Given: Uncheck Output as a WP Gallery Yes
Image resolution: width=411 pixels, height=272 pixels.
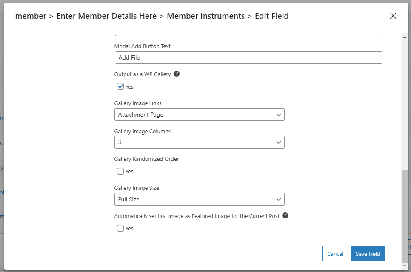Looking at the screenshot, I should [120, 86].
